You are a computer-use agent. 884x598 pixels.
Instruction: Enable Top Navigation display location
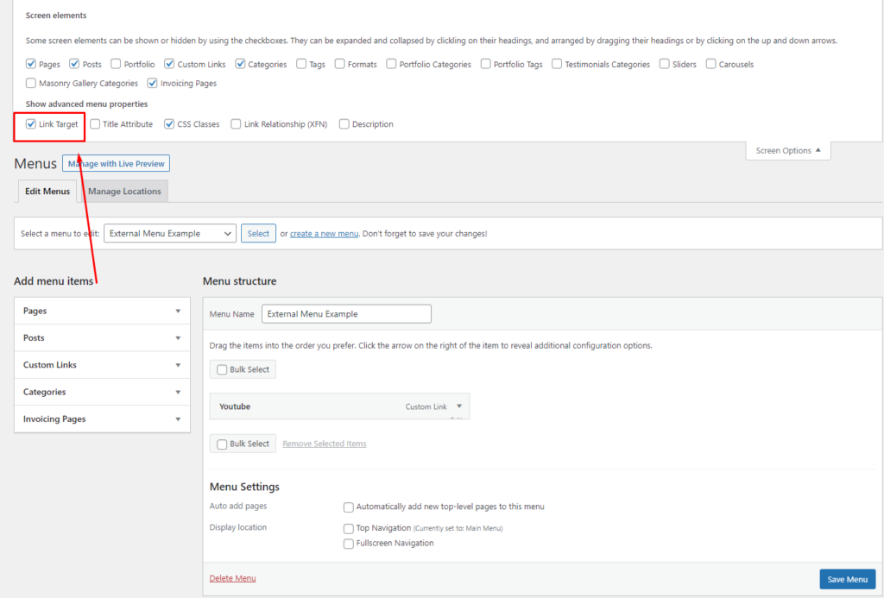[349, 528]
